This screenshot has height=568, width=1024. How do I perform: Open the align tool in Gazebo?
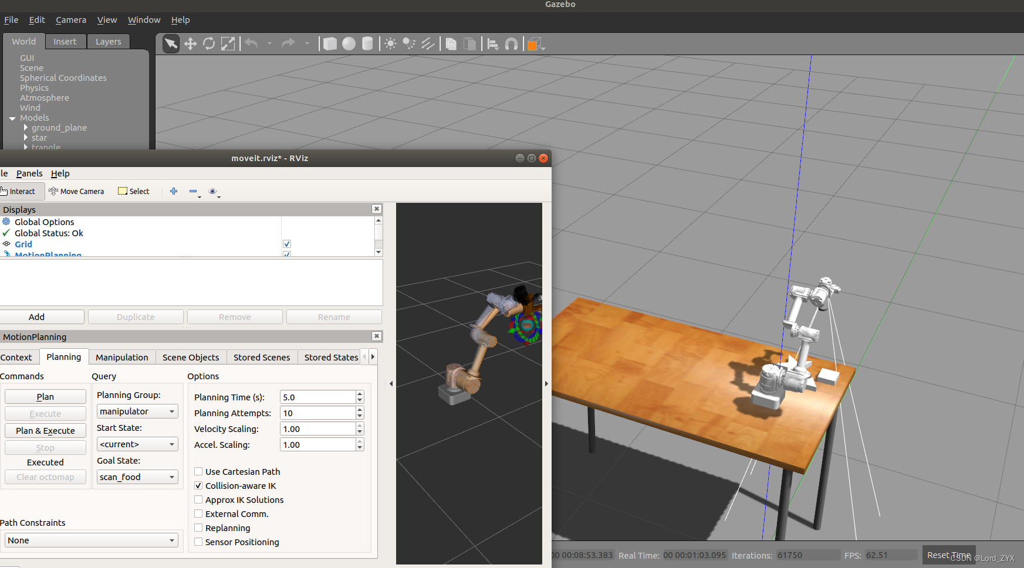click(493, 44)
